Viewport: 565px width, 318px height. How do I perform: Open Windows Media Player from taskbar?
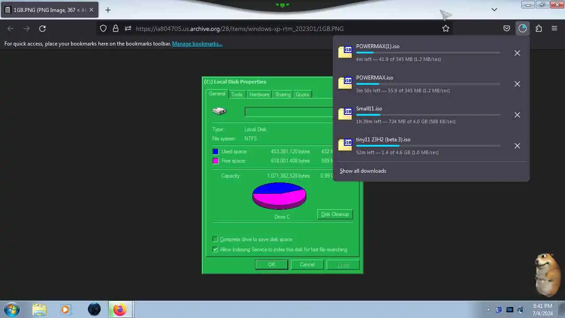click(x=66, y=309)
